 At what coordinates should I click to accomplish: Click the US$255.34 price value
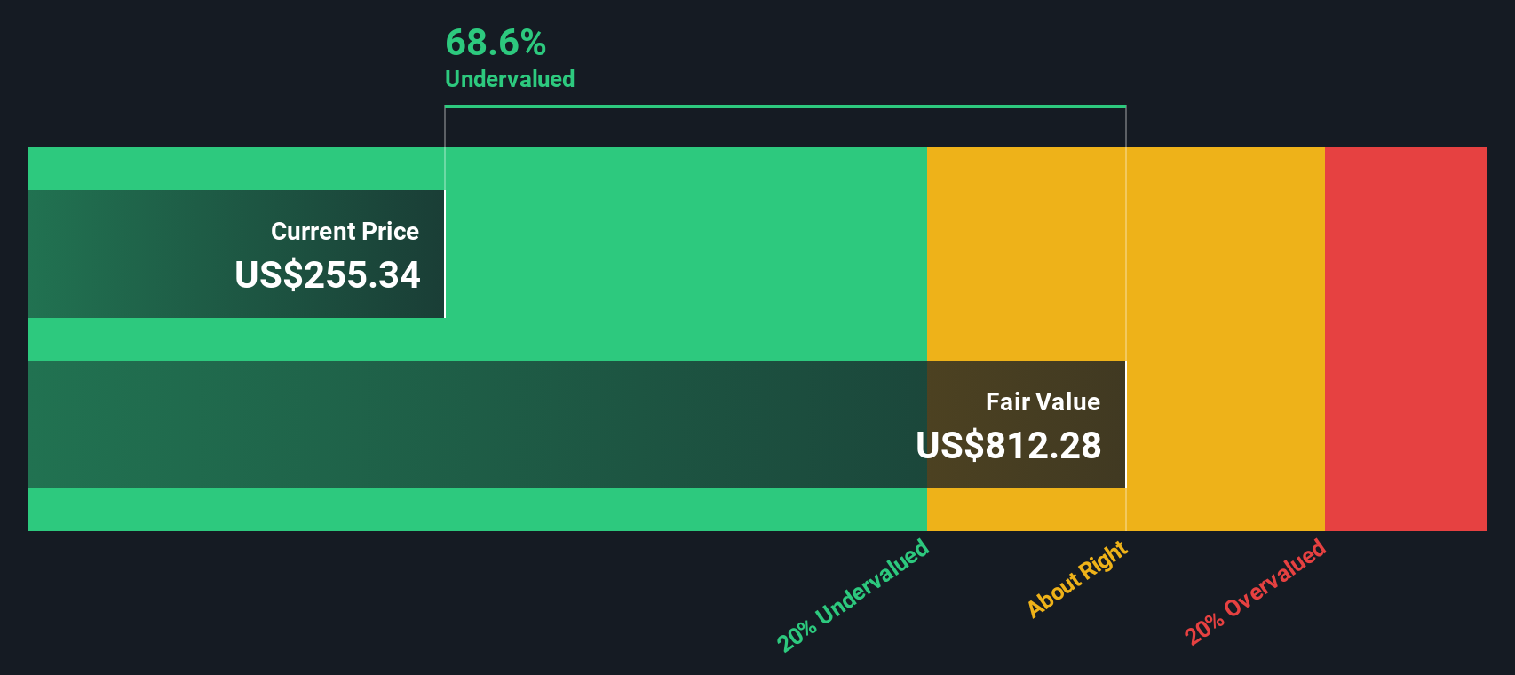pyautogui.click(x=327, y=275)
